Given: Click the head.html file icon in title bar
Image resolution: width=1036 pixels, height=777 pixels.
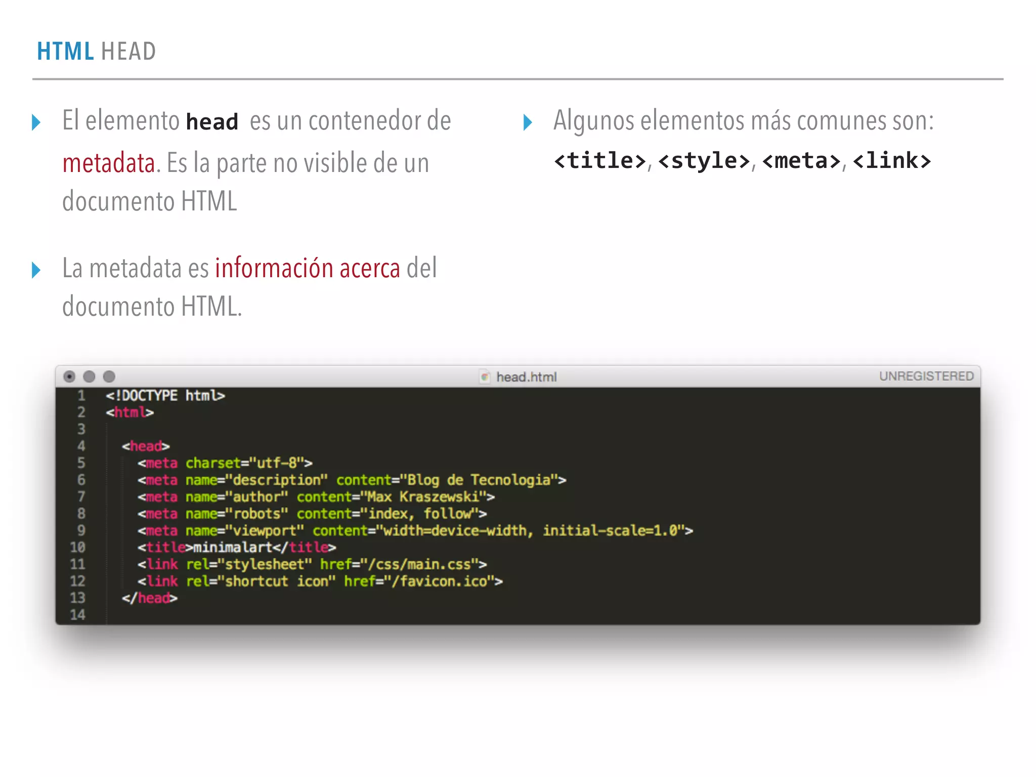Looking at the screenshot, I should click(x=485, y=376).
